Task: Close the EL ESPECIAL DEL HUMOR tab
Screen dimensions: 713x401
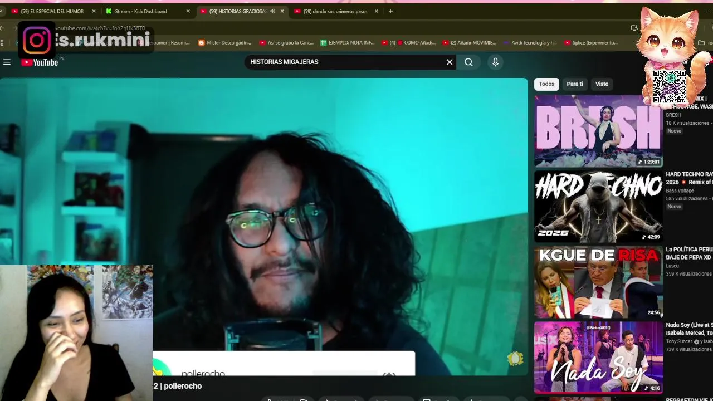Action: click(x=94, y=11)
